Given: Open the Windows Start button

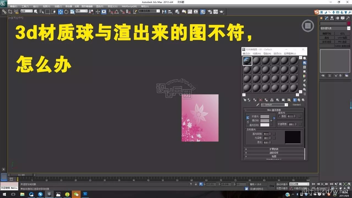Looking at the screenshot, I should [4, 194].
